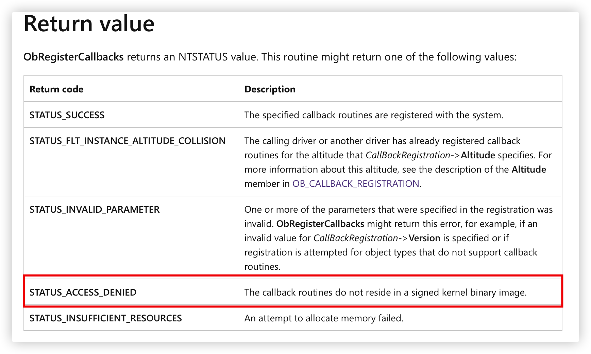Click the "Return code" column header
591x354 pixels.
[x=56, y=89]
